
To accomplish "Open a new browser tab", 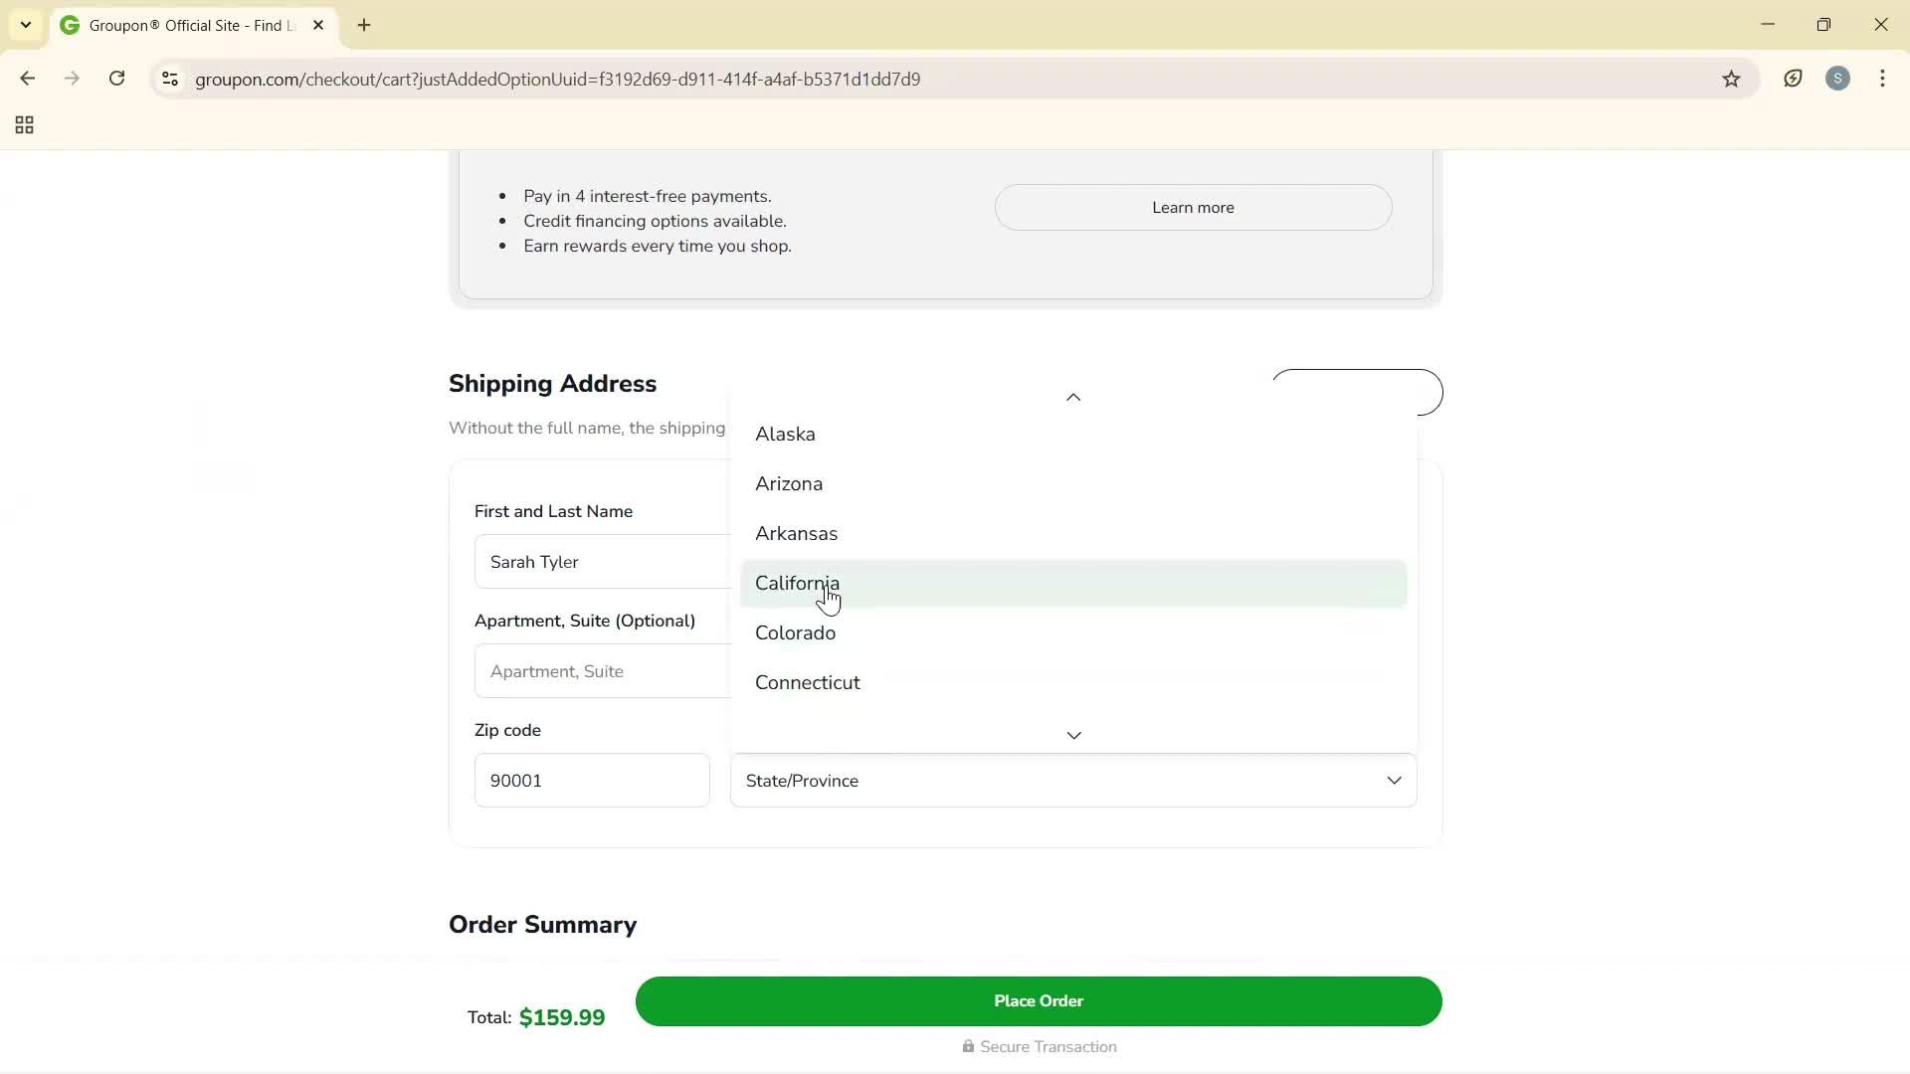I will (363, 25).
